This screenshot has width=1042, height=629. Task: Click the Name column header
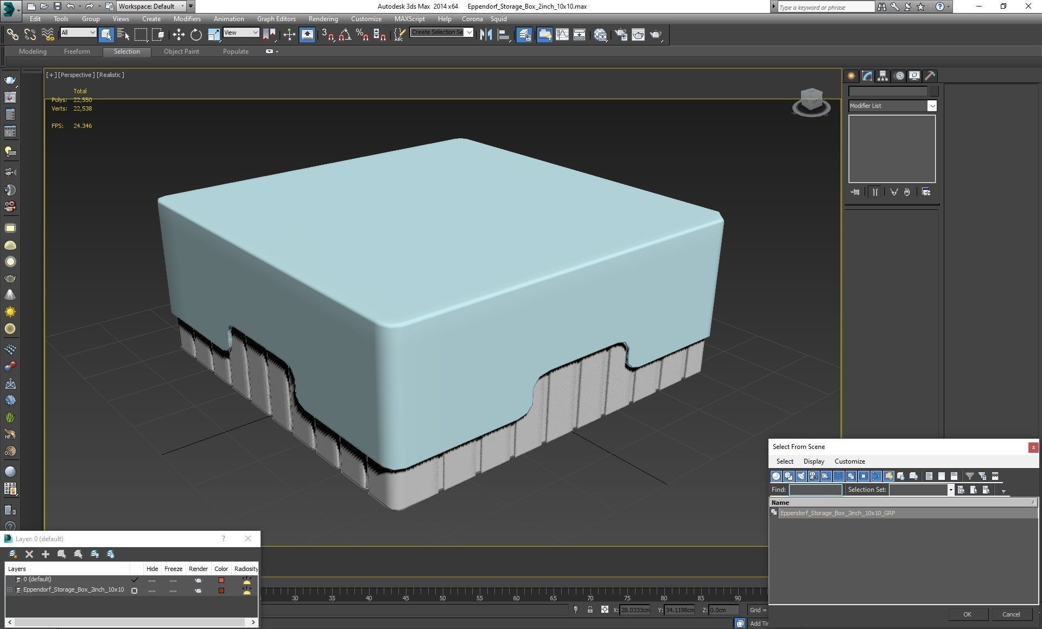pos(903,503)
